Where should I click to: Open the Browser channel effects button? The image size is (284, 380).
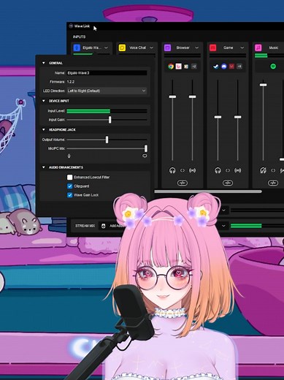[183, 183]
